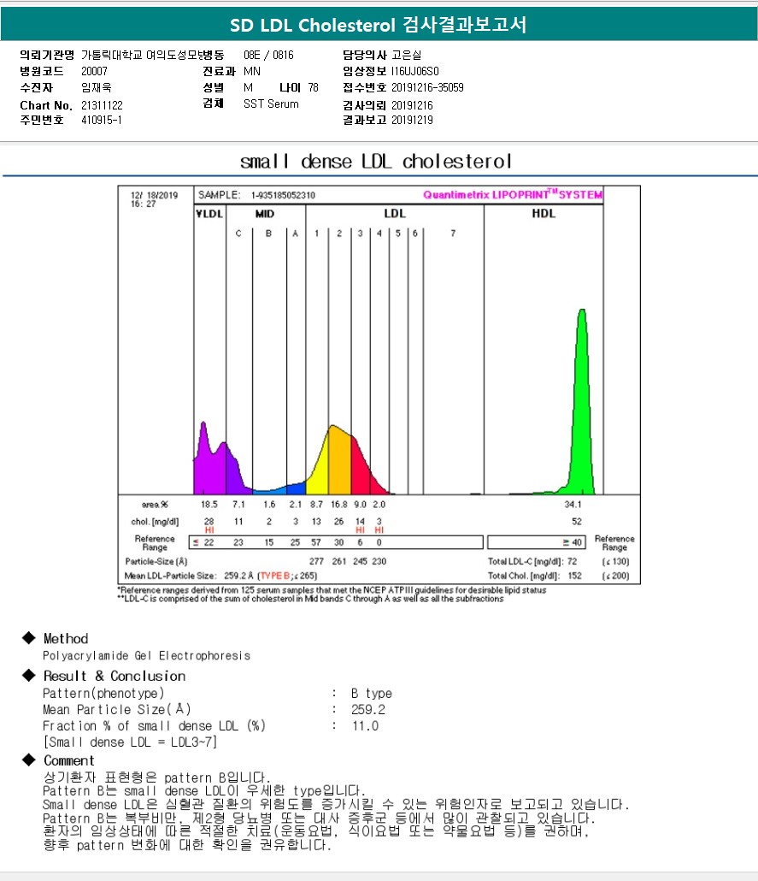758x881 pixels.
Task: Click particle size '277'
Action: coord(316,561)
